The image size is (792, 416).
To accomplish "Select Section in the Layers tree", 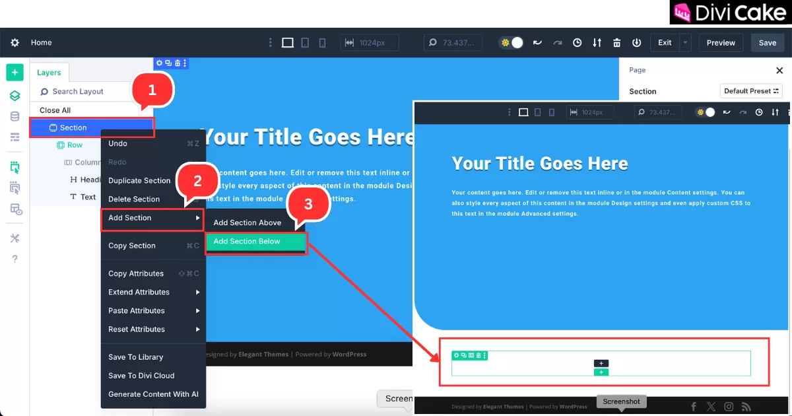I will (x=92, y=127).
